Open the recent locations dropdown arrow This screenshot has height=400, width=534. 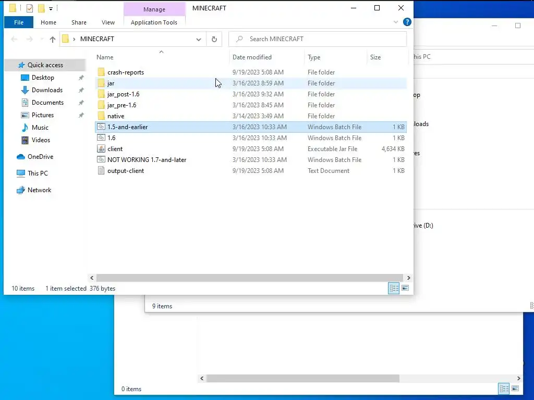[42, 40]
